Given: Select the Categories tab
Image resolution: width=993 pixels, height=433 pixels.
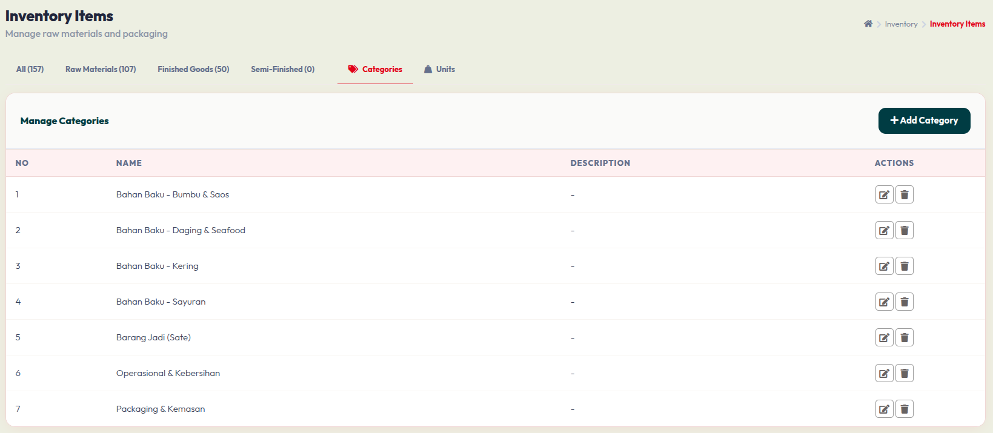Looking at the screenshot, I should click(375, 69).
